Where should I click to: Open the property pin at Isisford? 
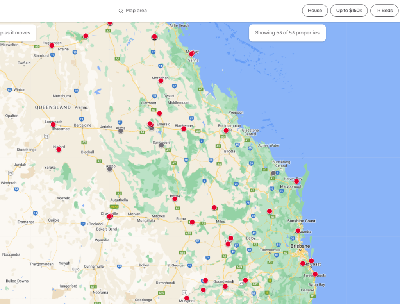pyautogui.click(x=59, y=149)
